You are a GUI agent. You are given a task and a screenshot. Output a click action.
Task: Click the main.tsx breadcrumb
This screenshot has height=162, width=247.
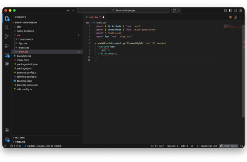pos(101,23)
